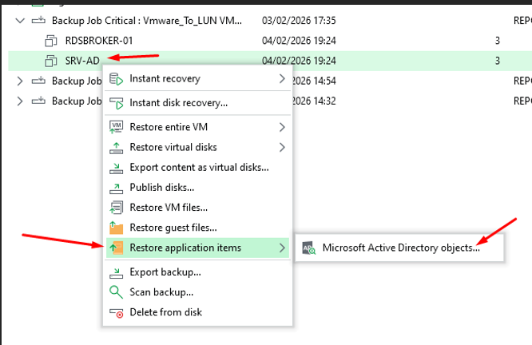Click the Restore application items icon
The width and height of the screenshot is (532, 345).
(116, 248)
